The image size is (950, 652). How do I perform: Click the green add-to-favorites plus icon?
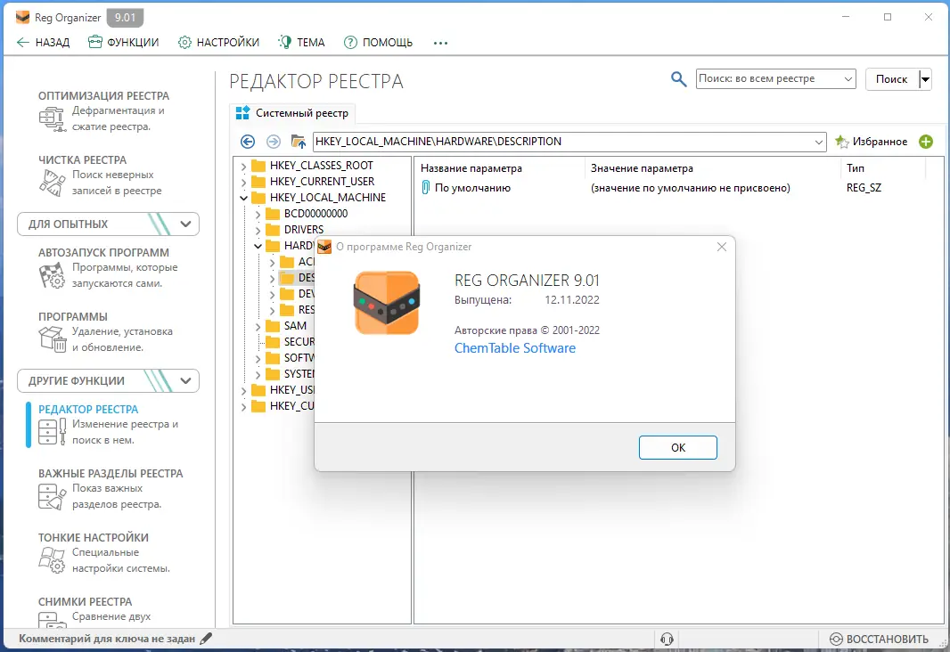(926, 142)
